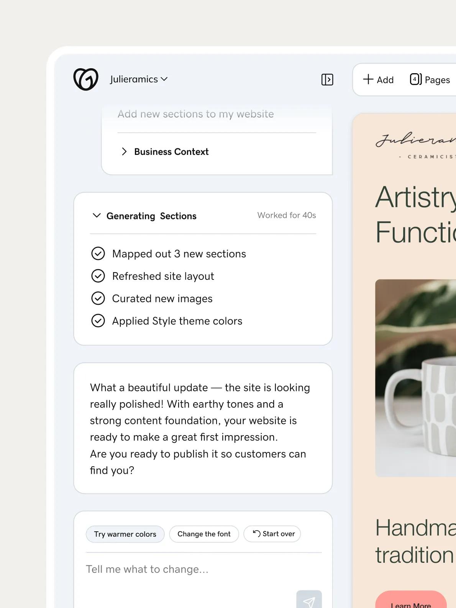Click the panel collapse icon near the top

point(327,80)
